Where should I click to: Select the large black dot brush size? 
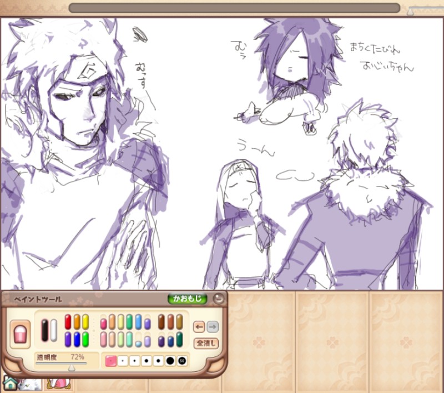(x=170, y=361)
